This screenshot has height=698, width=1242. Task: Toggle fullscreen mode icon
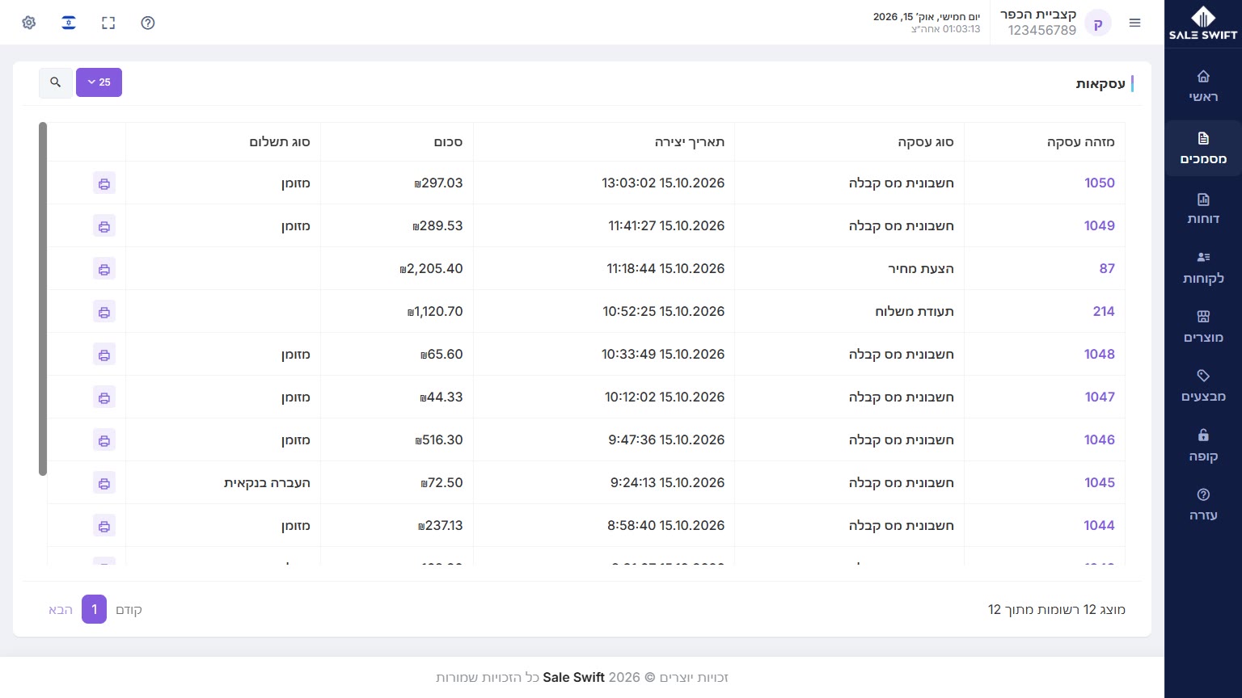click(108, 23)
